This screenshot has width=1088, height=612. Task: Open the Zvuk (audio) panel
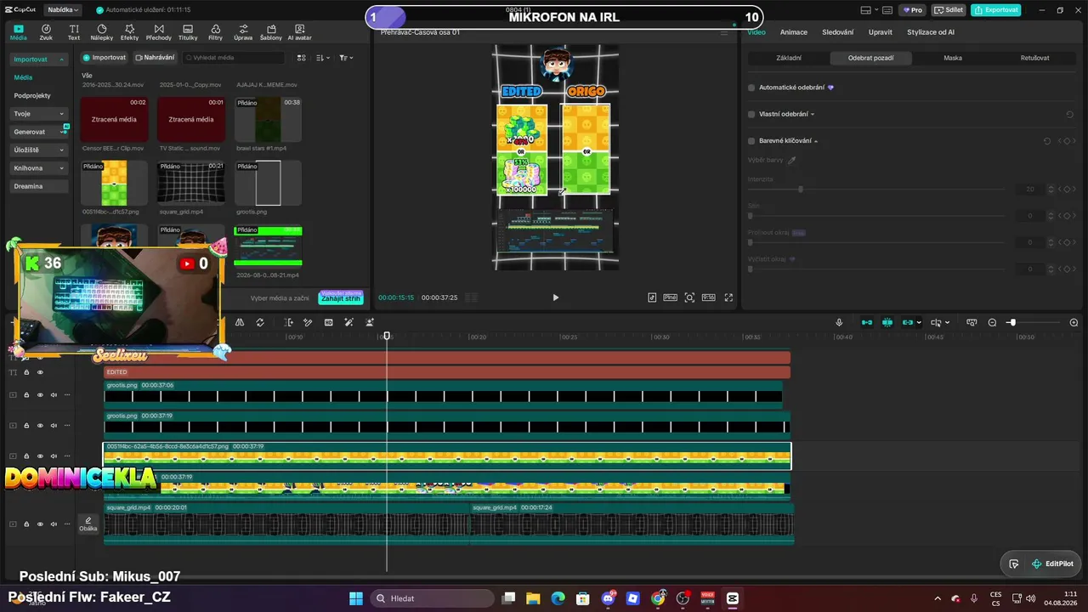coord(46,32)
